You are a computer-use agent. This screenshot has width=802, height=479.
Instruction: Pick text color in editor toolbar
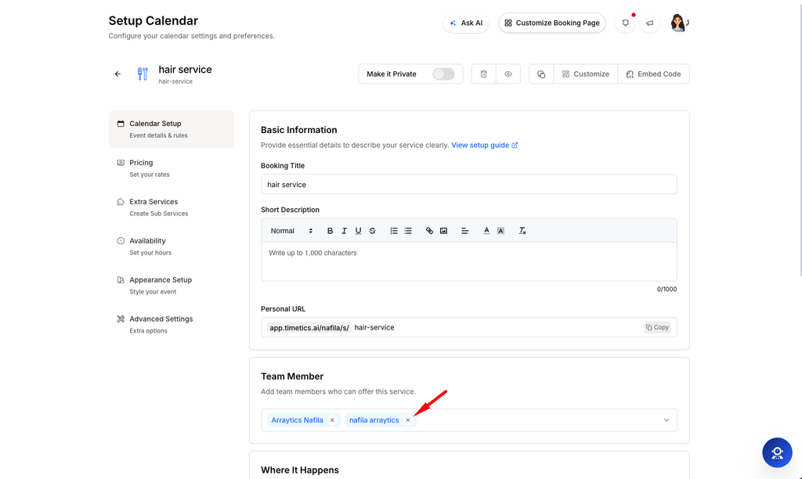point(486,231)
